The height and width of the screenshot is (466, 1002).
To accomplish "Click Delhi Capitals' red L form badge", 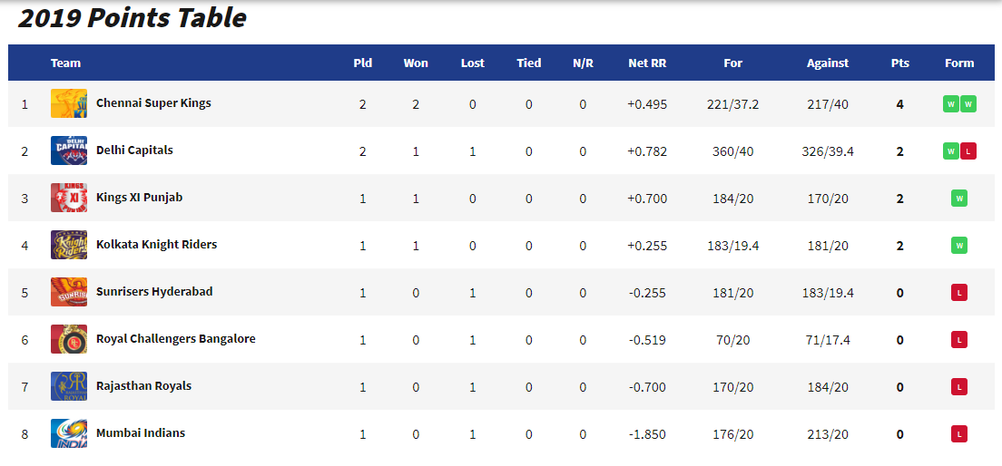I will point(968,151).
